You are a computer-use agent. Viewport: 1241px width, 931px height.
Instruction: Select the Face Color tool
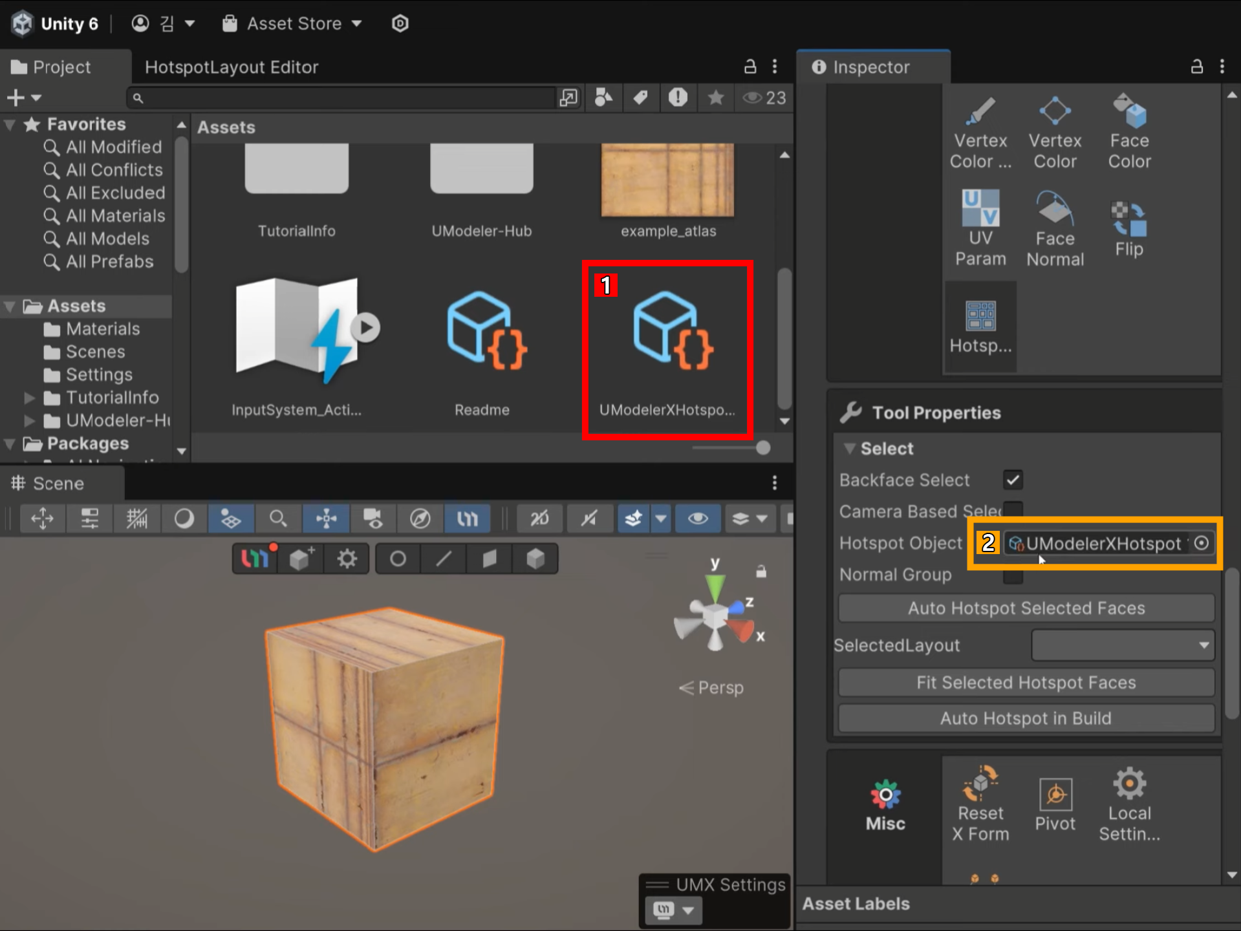1129,133
